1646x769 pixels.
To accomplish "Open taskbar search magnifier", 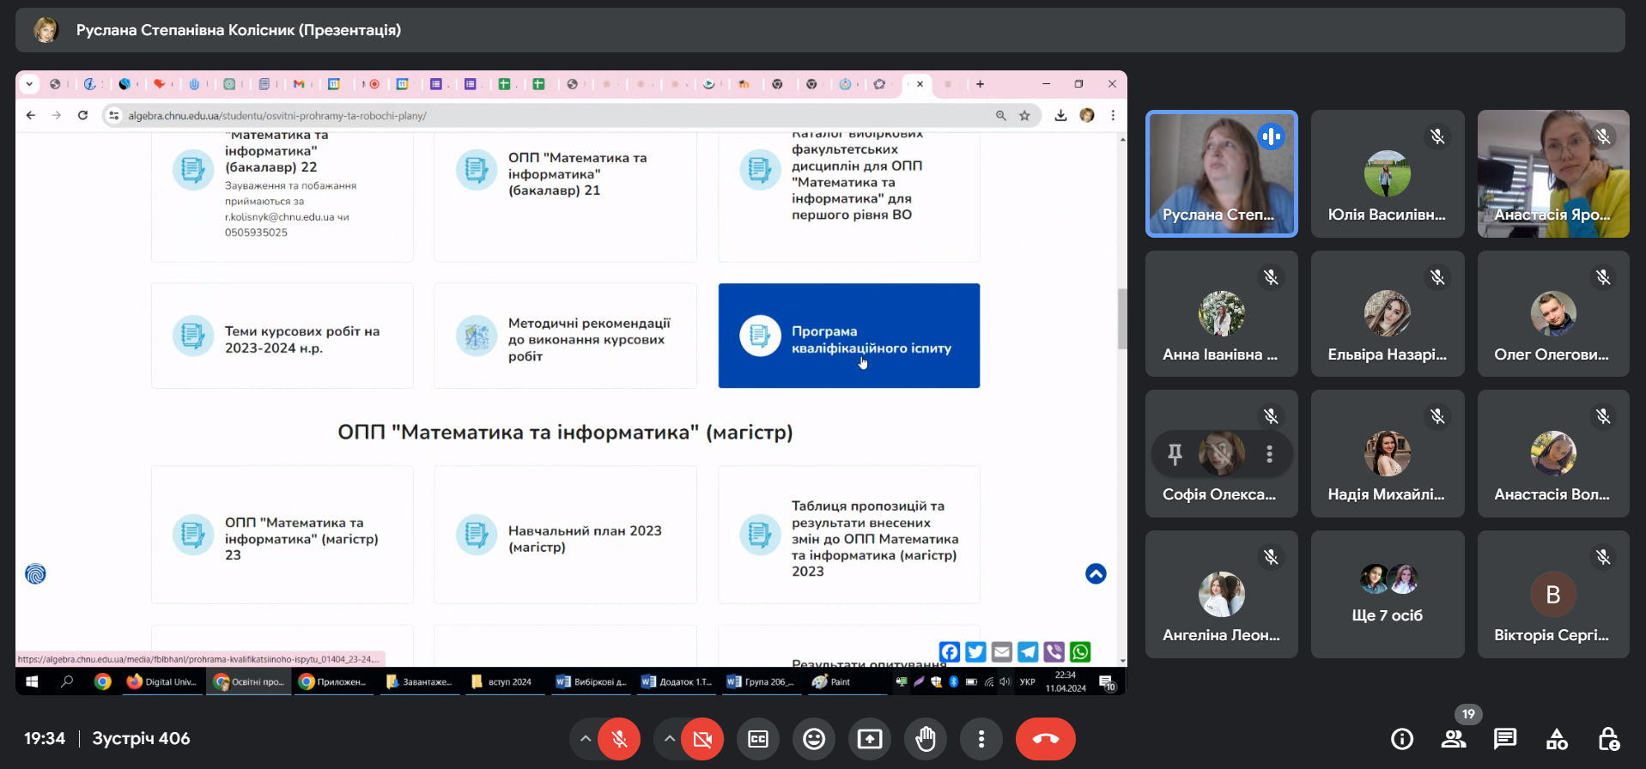I will pos(67,681).
